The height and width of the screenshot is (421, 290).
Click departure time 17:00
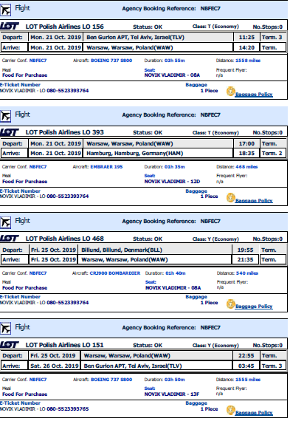[246, 143]
